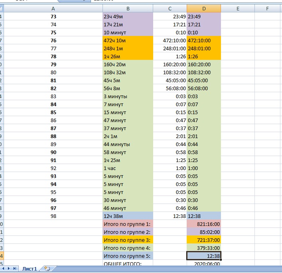The image size is (282, 273).
Task: Click the Итого по группе 1 label
Action: [x=128, y=224]
